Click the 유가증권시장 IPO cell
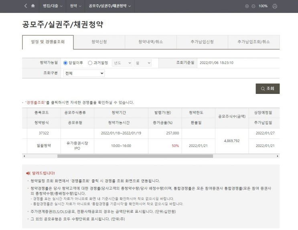This screenshot has width=298, height=230. (x=77, y=146)
